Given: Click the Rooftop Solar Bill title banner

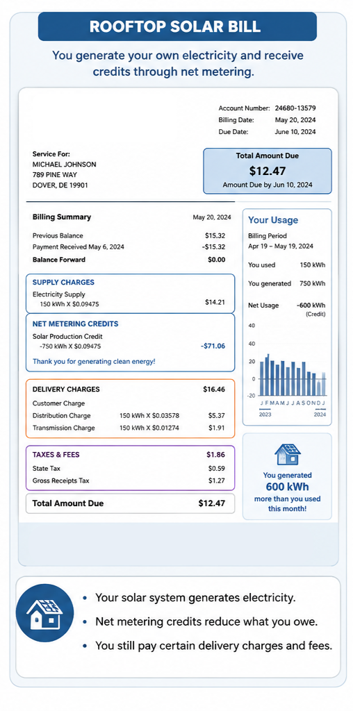Looking at the screenshot, I should point(177,26).
